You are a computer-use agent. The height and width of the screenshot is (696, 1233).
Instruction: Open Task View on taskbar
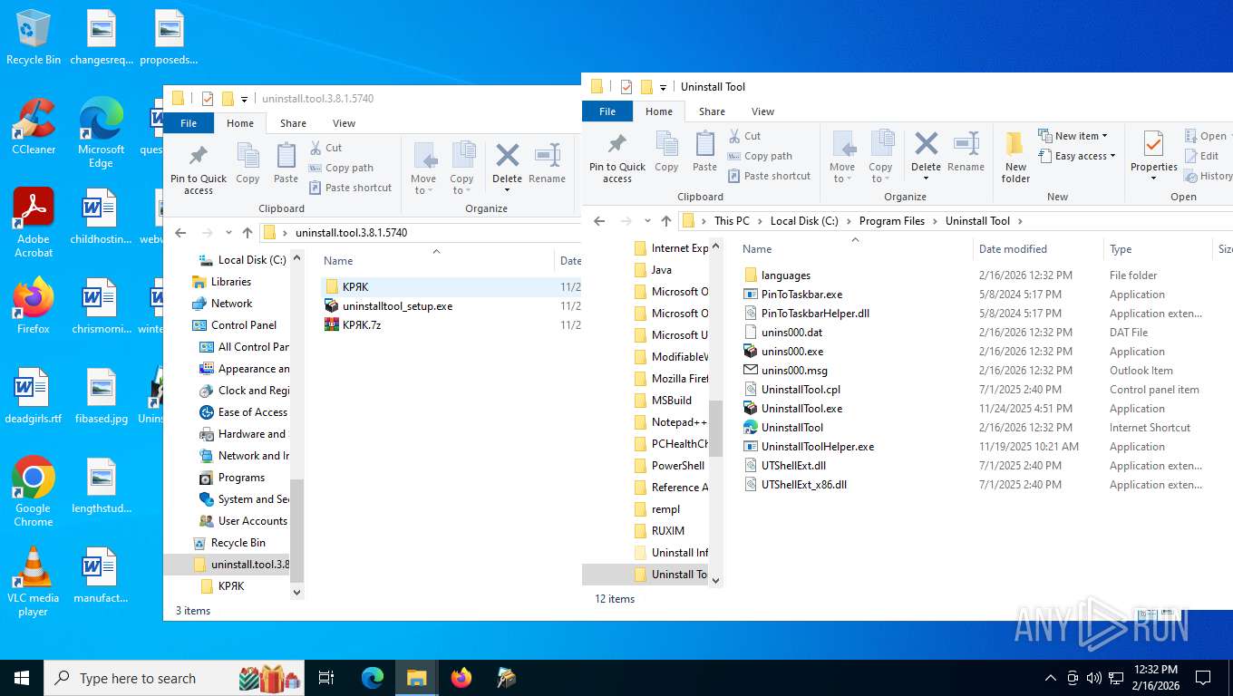click(326, 678)
